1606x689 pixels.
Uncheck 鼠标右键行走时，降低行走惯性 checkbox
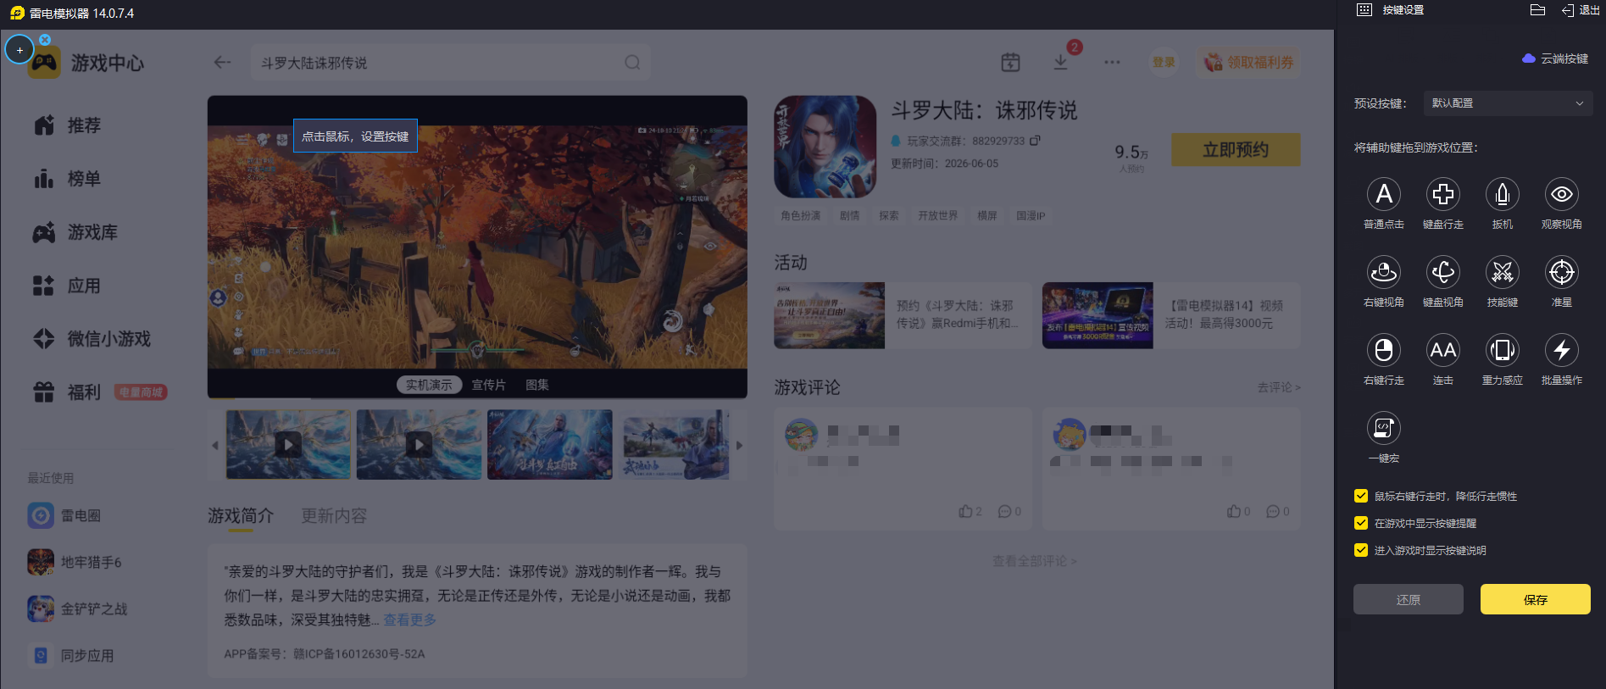pos(1361,496)
